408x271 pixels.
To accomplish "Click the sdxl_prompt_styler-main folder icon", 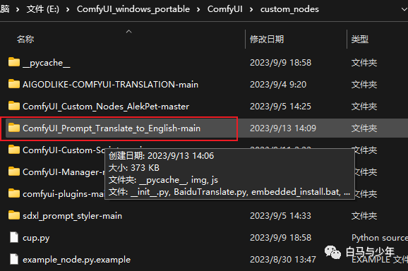I will [14, 215].
